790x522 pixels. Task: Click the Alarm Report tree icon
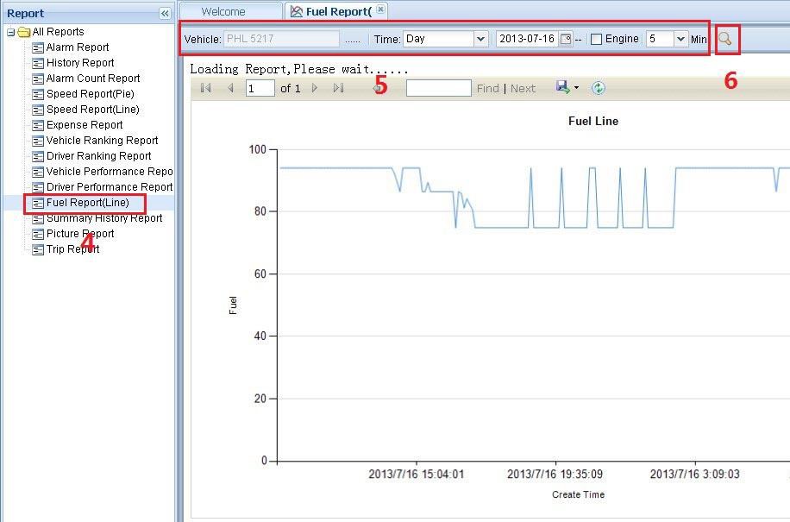coord(38,47)
